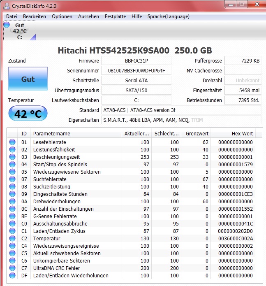Screen dimensions: 266x286
Task: Click the 42 °C temperature button
Action: coord(28,114)
